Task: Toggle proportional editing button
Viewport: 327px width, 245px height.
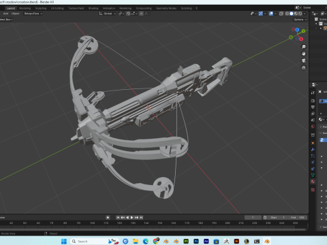Action: [x=141, y=14]
